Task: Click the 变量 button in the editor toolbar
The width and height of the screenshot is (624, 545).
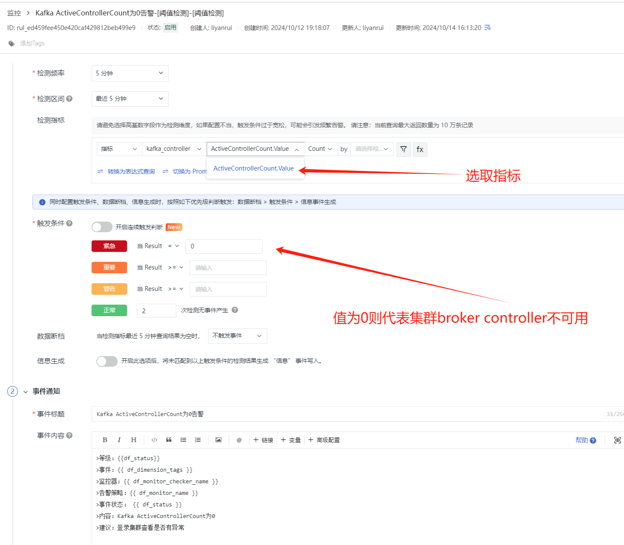Action: coord(290,440)
